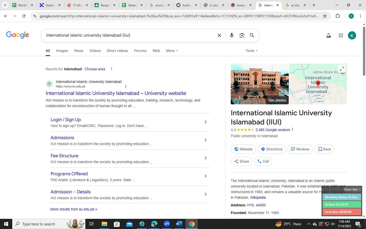Clear the search box with the X icon
This screenshot has height=229, width=366.
click(219, 35)
